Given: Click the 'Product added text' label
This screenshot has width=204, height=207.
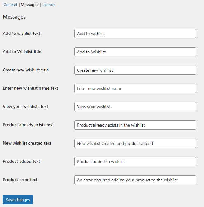Looking at the screenshot, I should [x=21, y=161].
